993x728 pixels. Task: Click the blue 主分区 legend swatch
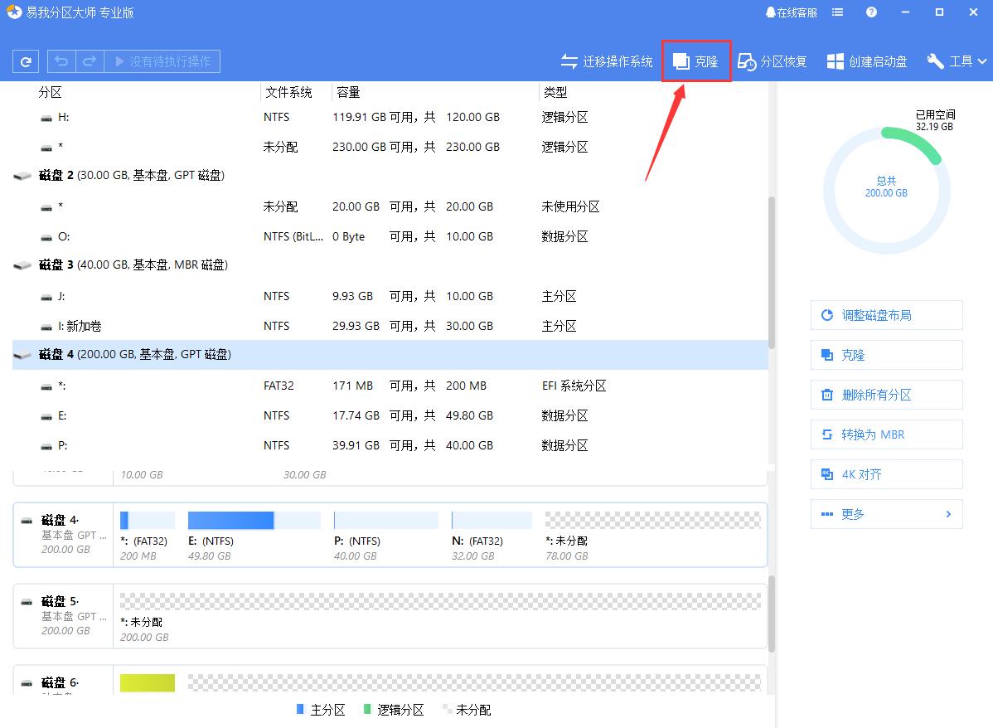click(299, 709)
